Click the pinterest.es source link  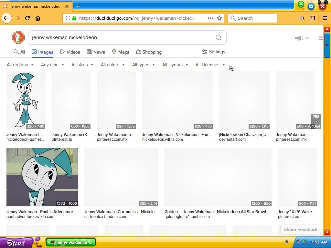(x=288, y=217)
